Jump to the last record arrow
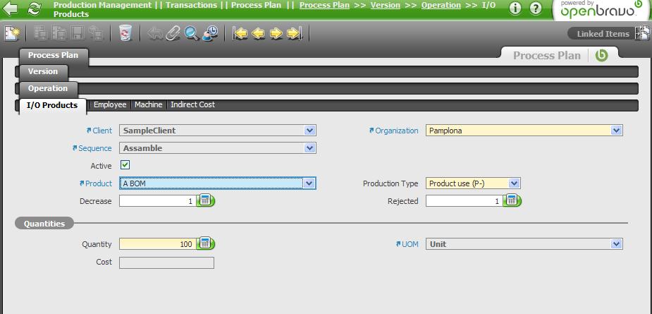Image resolution: width=652 pixels, height=314 pixels. (295, 33)
